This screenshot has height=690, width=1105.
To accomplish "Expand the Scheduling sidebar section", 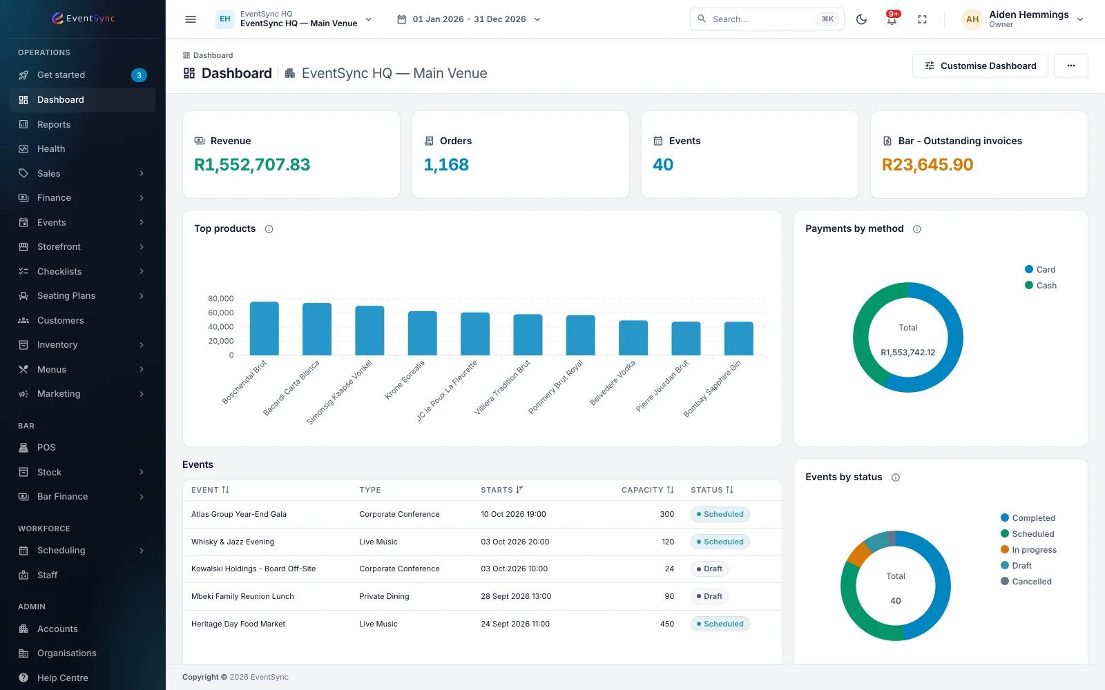I will click(x=83, y=551).
